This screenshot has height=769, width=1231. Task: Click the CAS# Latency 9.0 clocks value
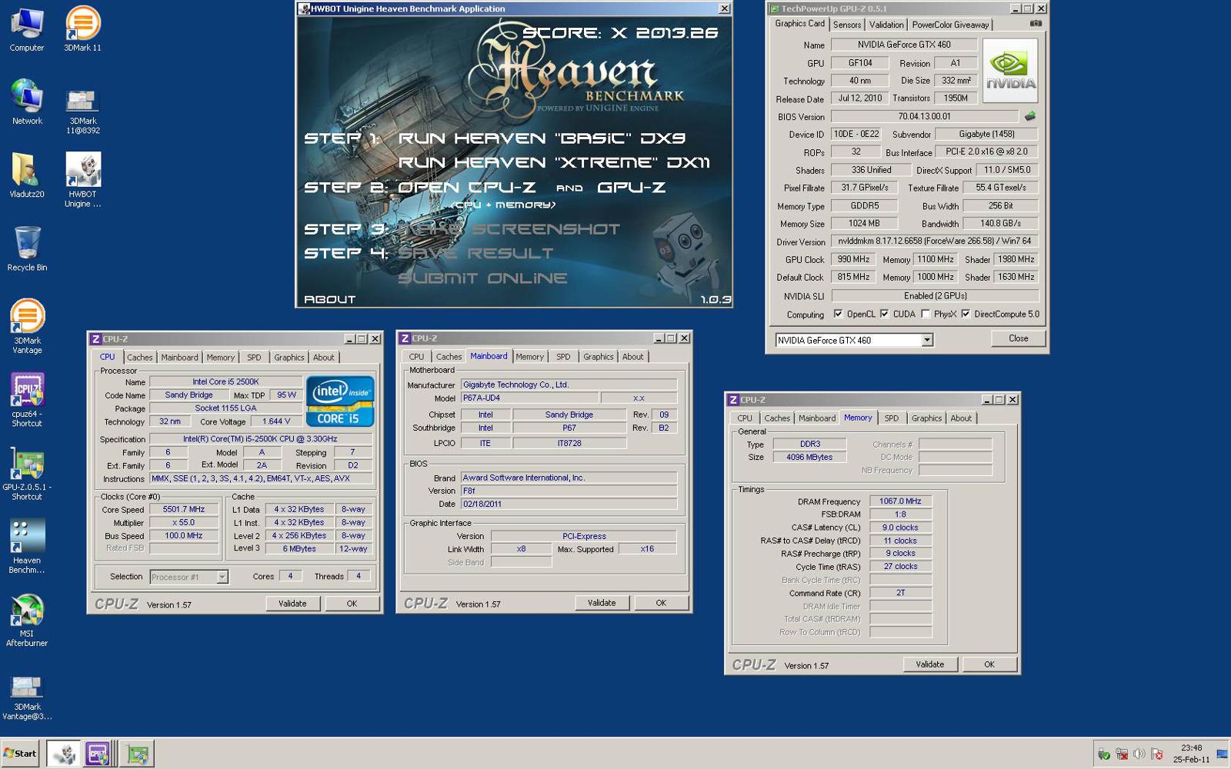pyautogui.click(x=900, y=528)
